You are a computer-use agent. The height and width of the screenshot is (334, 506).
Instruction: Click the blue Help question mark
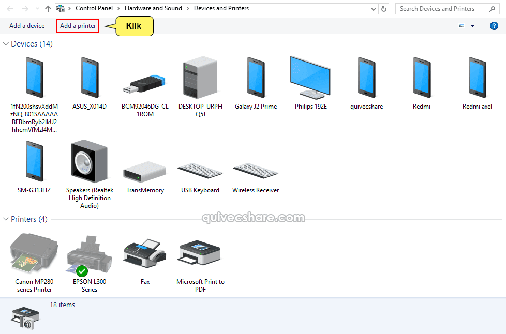click(494, 25)
